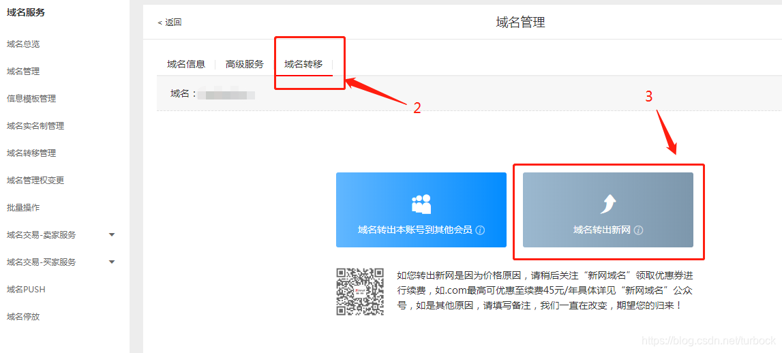
Task: Open 域名PUSH in sidebar
Action: point(26,289)
